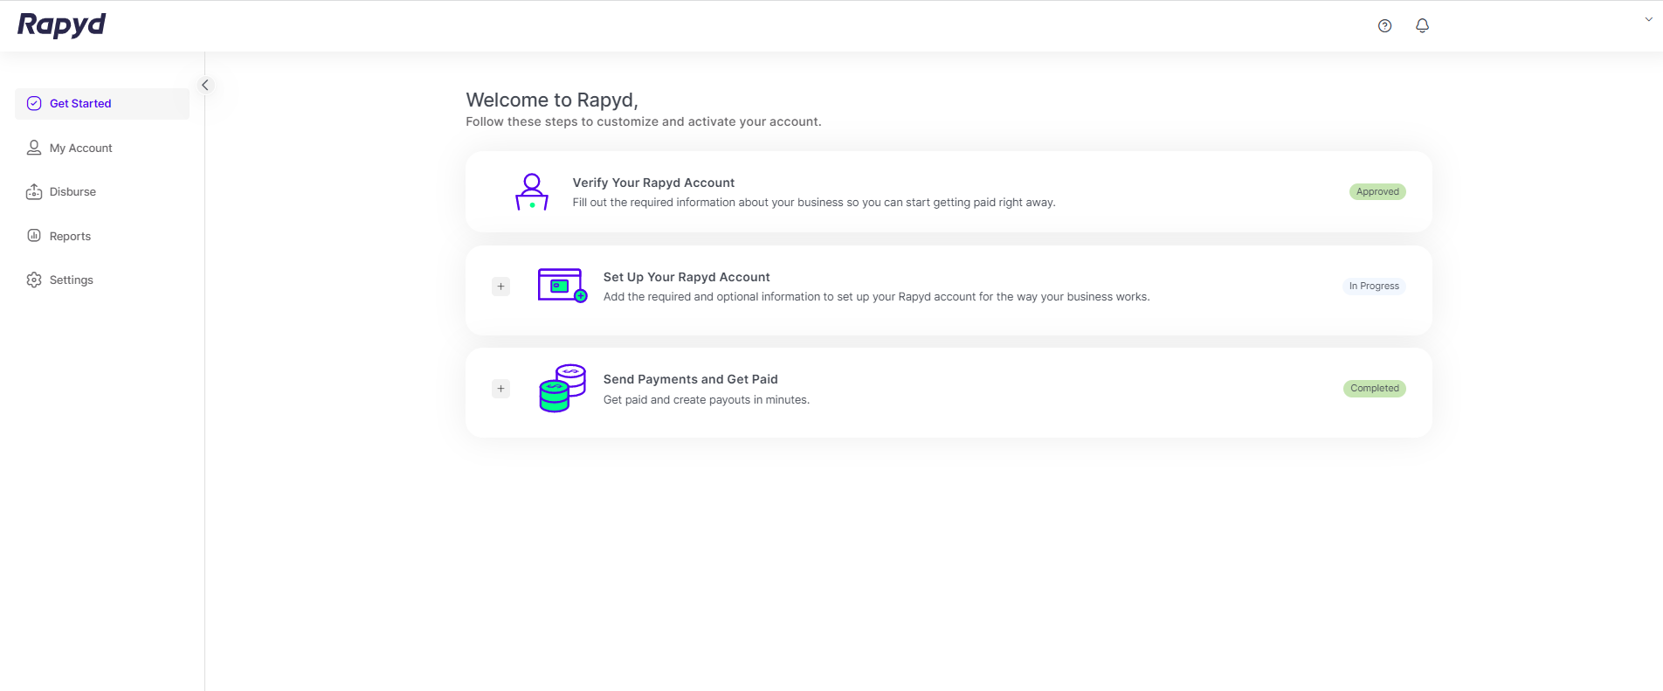The width and height of the screenshot is (1663, 691).
Task: Click the Set Up Account card icon
Action: (x=562, y=286)
